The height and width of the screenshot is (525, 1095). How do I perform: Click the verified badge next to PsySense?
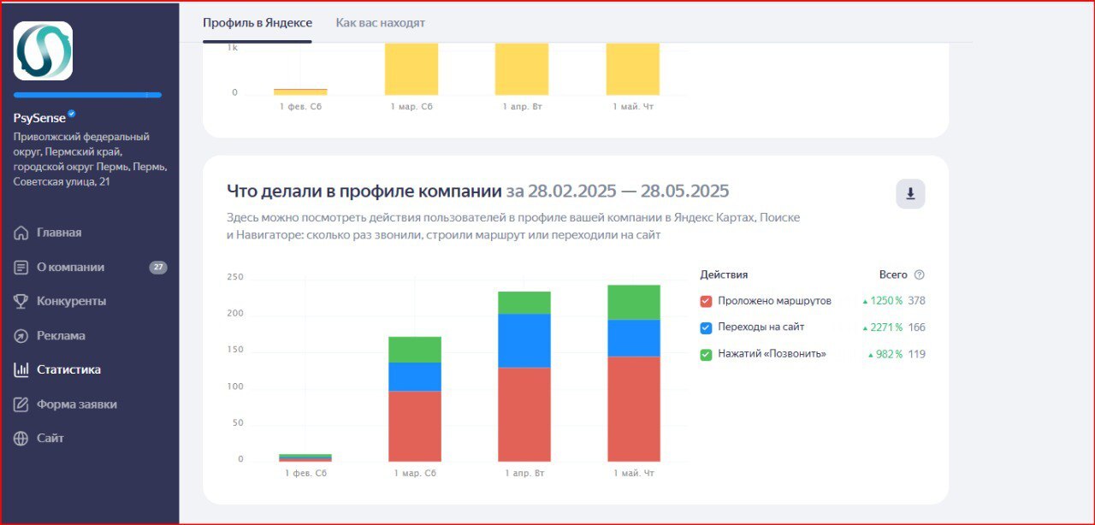(72, 114)
